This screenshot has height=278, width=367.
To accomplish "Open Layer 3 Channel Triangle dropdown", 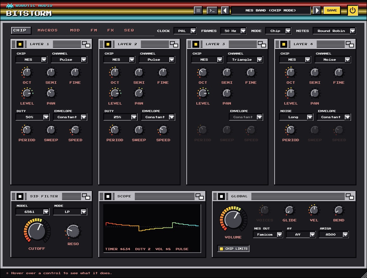I will click(x=245, y=60).
